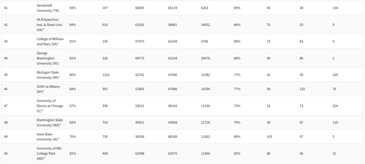This screenshot has height=164, width=365.
Task: Click SUNY at Albany (NY) name
Action: [48, 89]
